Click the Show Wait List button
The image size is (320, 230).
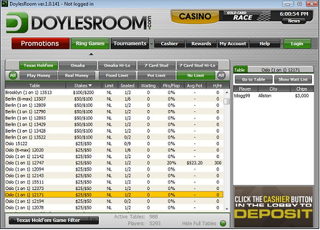pos(293,79)
